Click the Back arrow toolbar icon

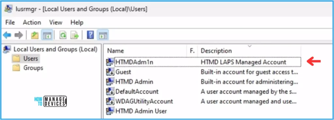pos(7,35)
